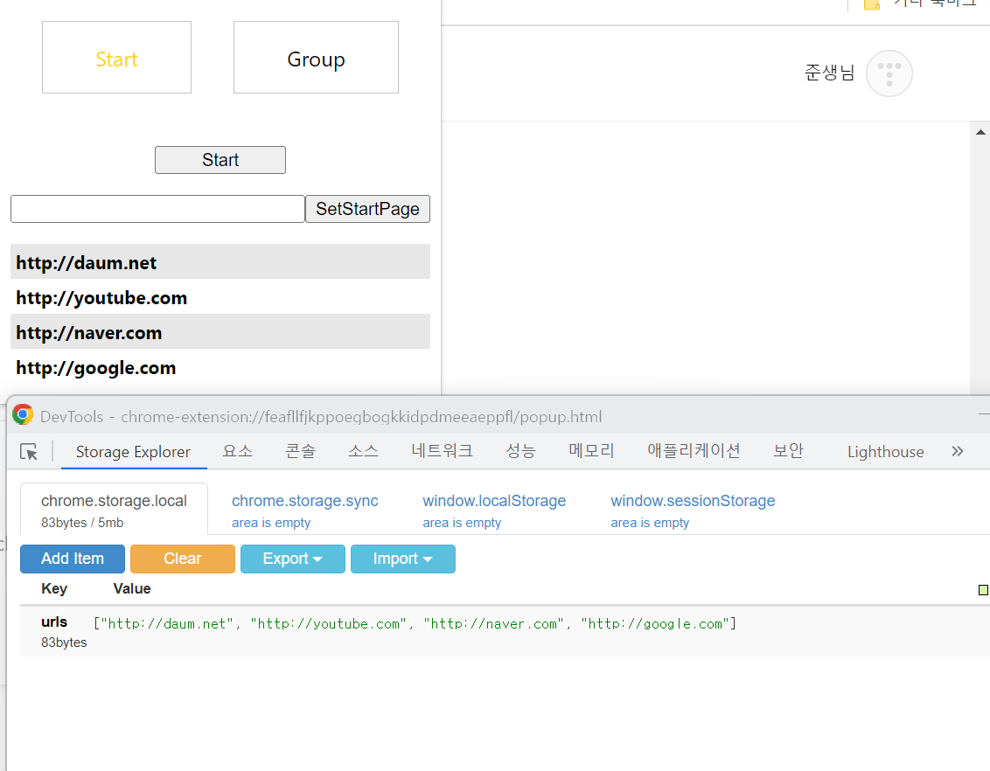Open the 준생님 profile avatar

[889, 73]
